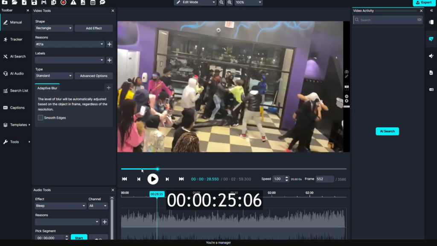This screenshot has height=246, width=437.
Task: Step forward one frame
Action: click(x=167, y=179)
